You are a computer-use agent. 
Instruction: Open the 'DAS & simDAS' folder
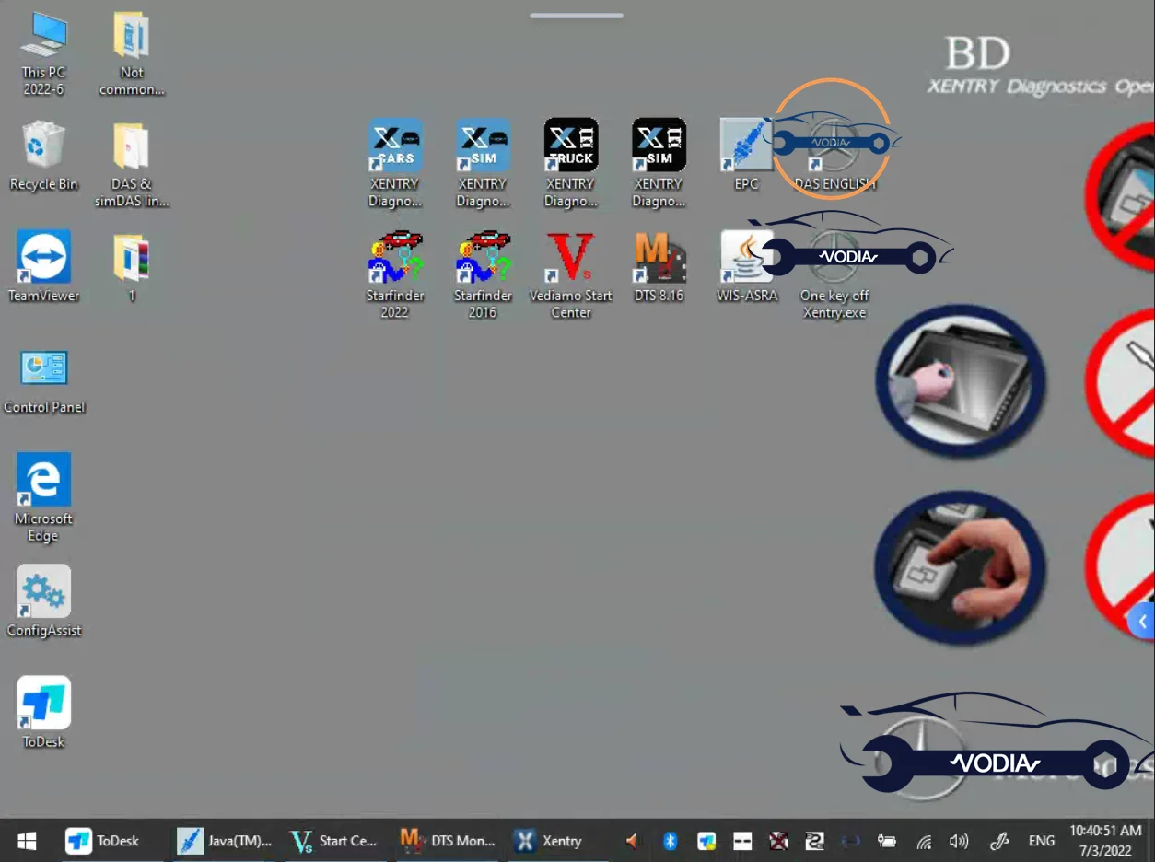coord(132,165)
